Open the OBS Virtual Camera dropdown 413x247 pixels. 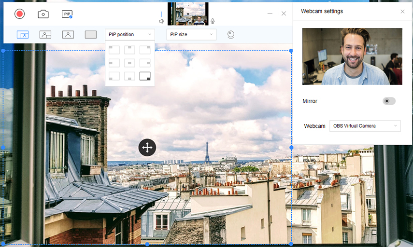click(365, 126)
